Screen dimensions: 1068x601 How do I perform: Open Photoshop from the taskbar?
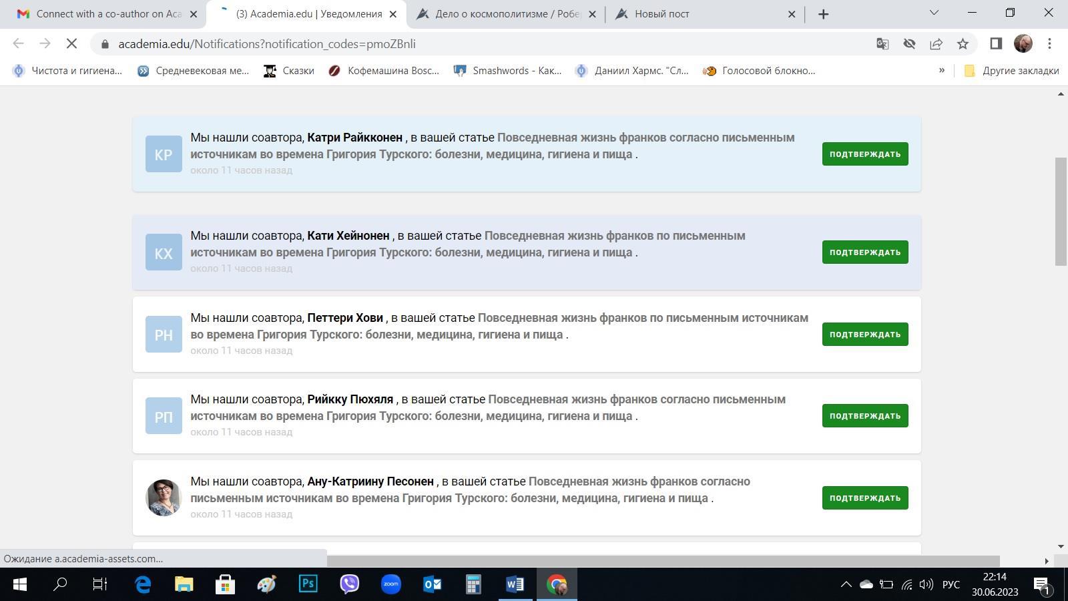(308, 584)
